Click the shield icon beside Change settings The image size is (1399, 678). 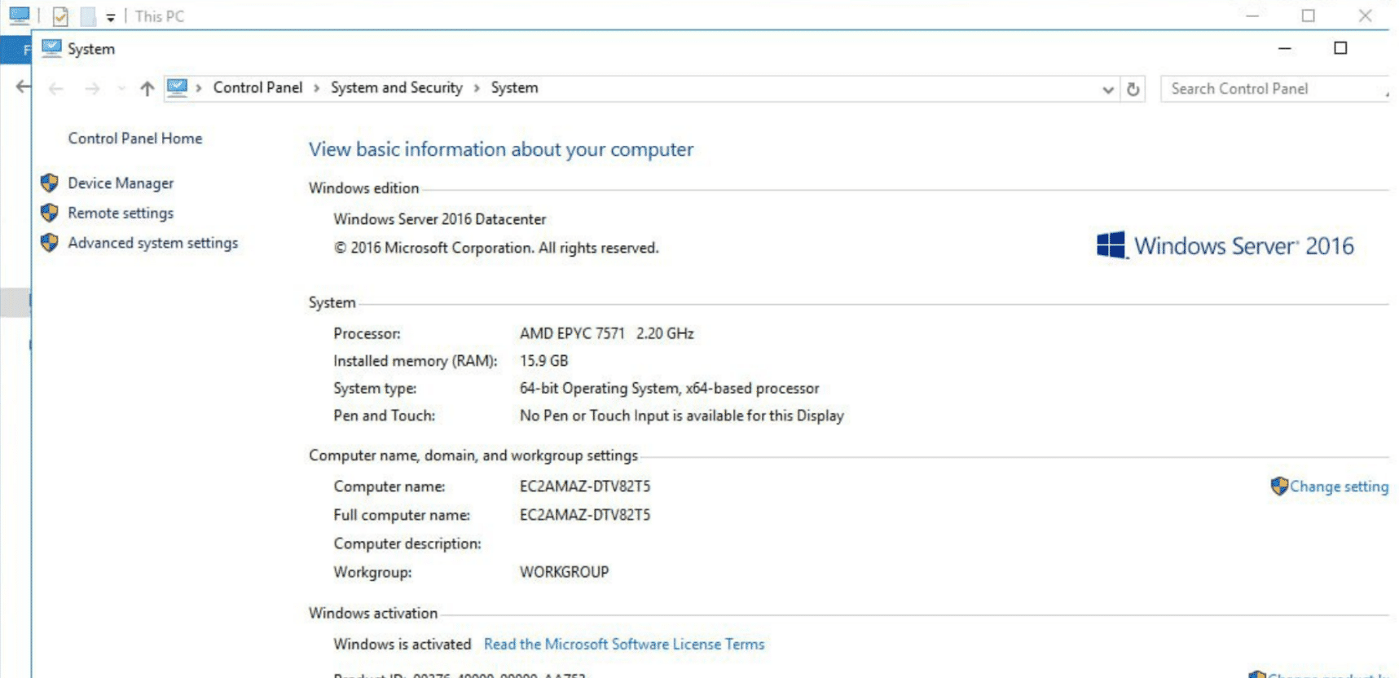coord(1279,486)
